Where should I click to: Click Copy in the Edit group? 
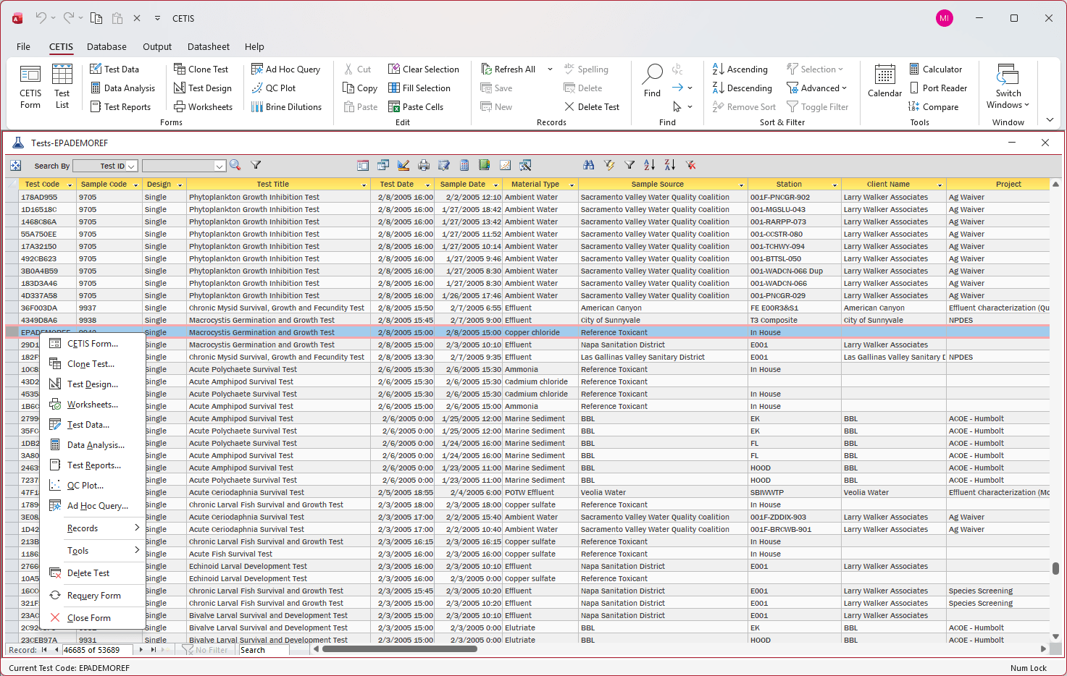[x=360, y=88]
